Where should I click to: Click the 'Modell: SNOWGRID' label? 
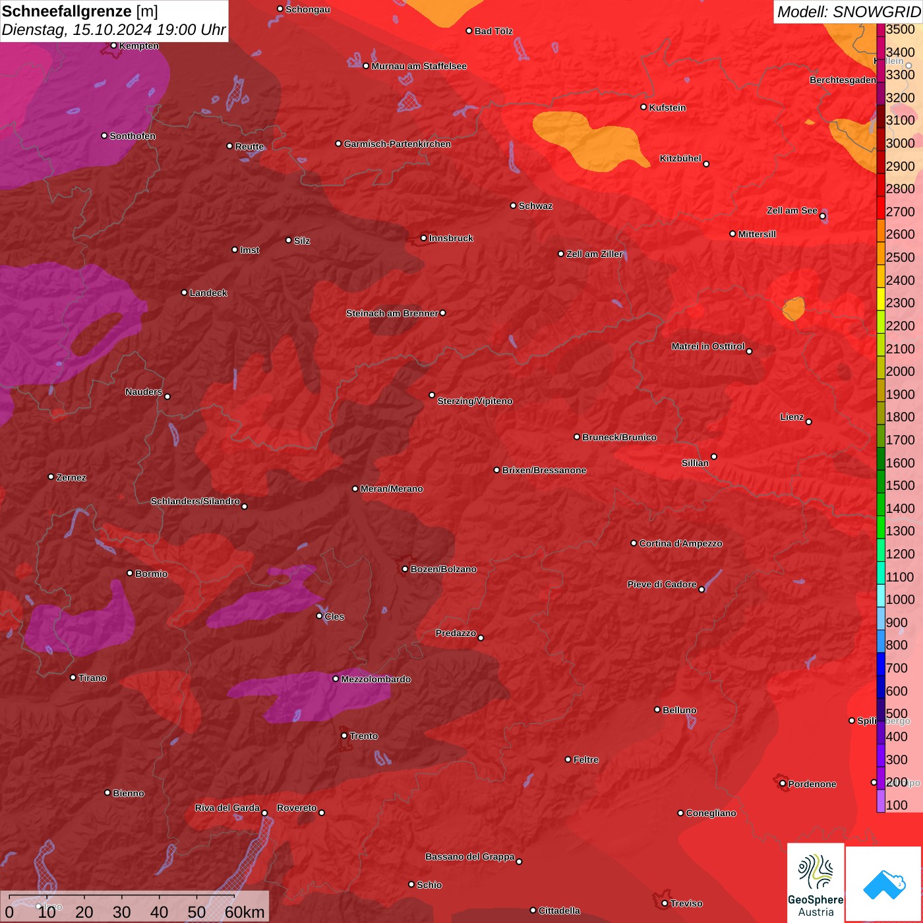849,12
